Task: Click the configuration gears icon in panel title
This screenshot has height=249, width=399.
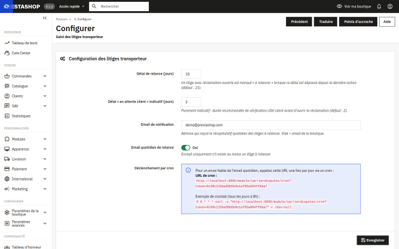Action: tap(62, 59)
